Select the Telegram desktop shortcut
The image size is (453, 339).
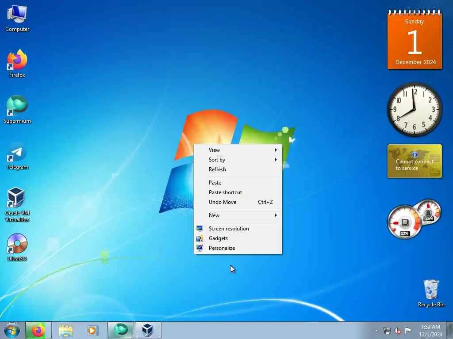[x=17, y=156]
